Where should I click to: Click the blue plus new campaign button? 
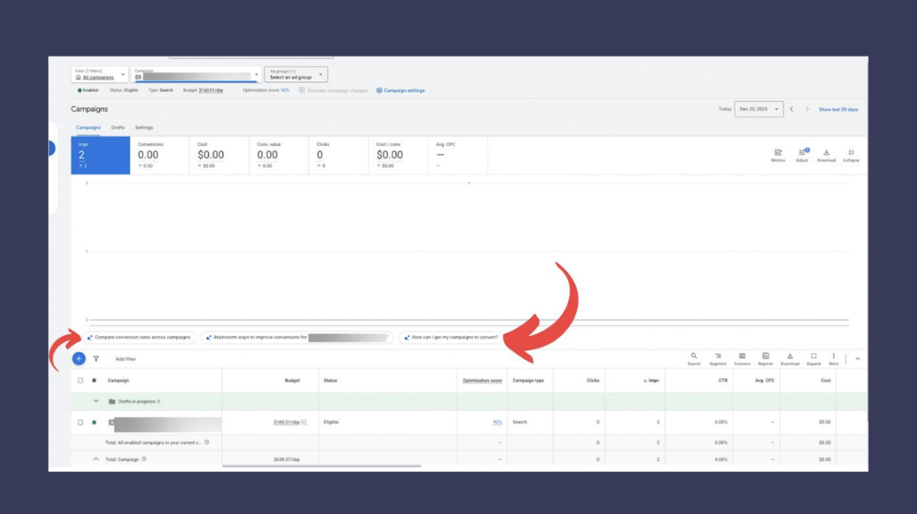tap(79, 358)
